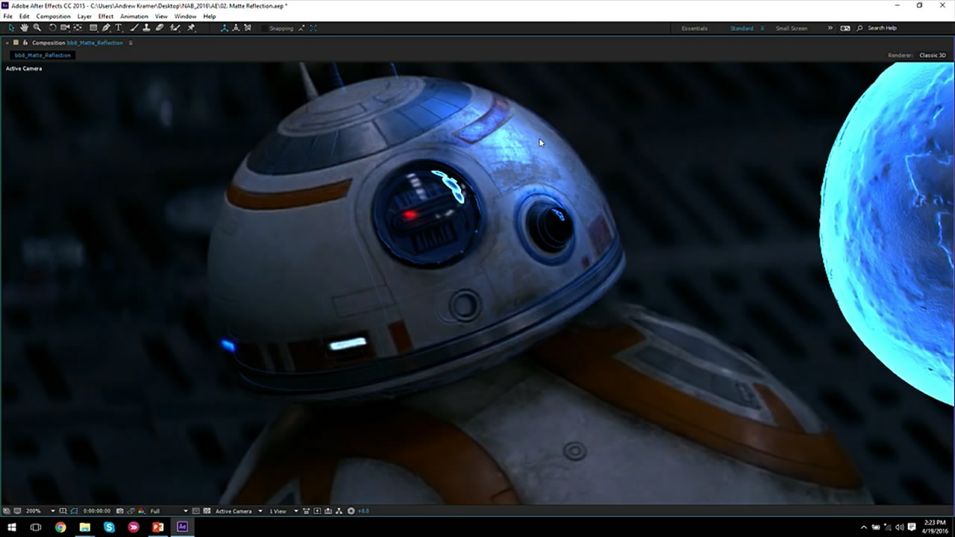Image resolution: width=955 pixels, height=537 pixels.
Task: Toggle Show Last Snapshot icon
Action: coord(131,511)
